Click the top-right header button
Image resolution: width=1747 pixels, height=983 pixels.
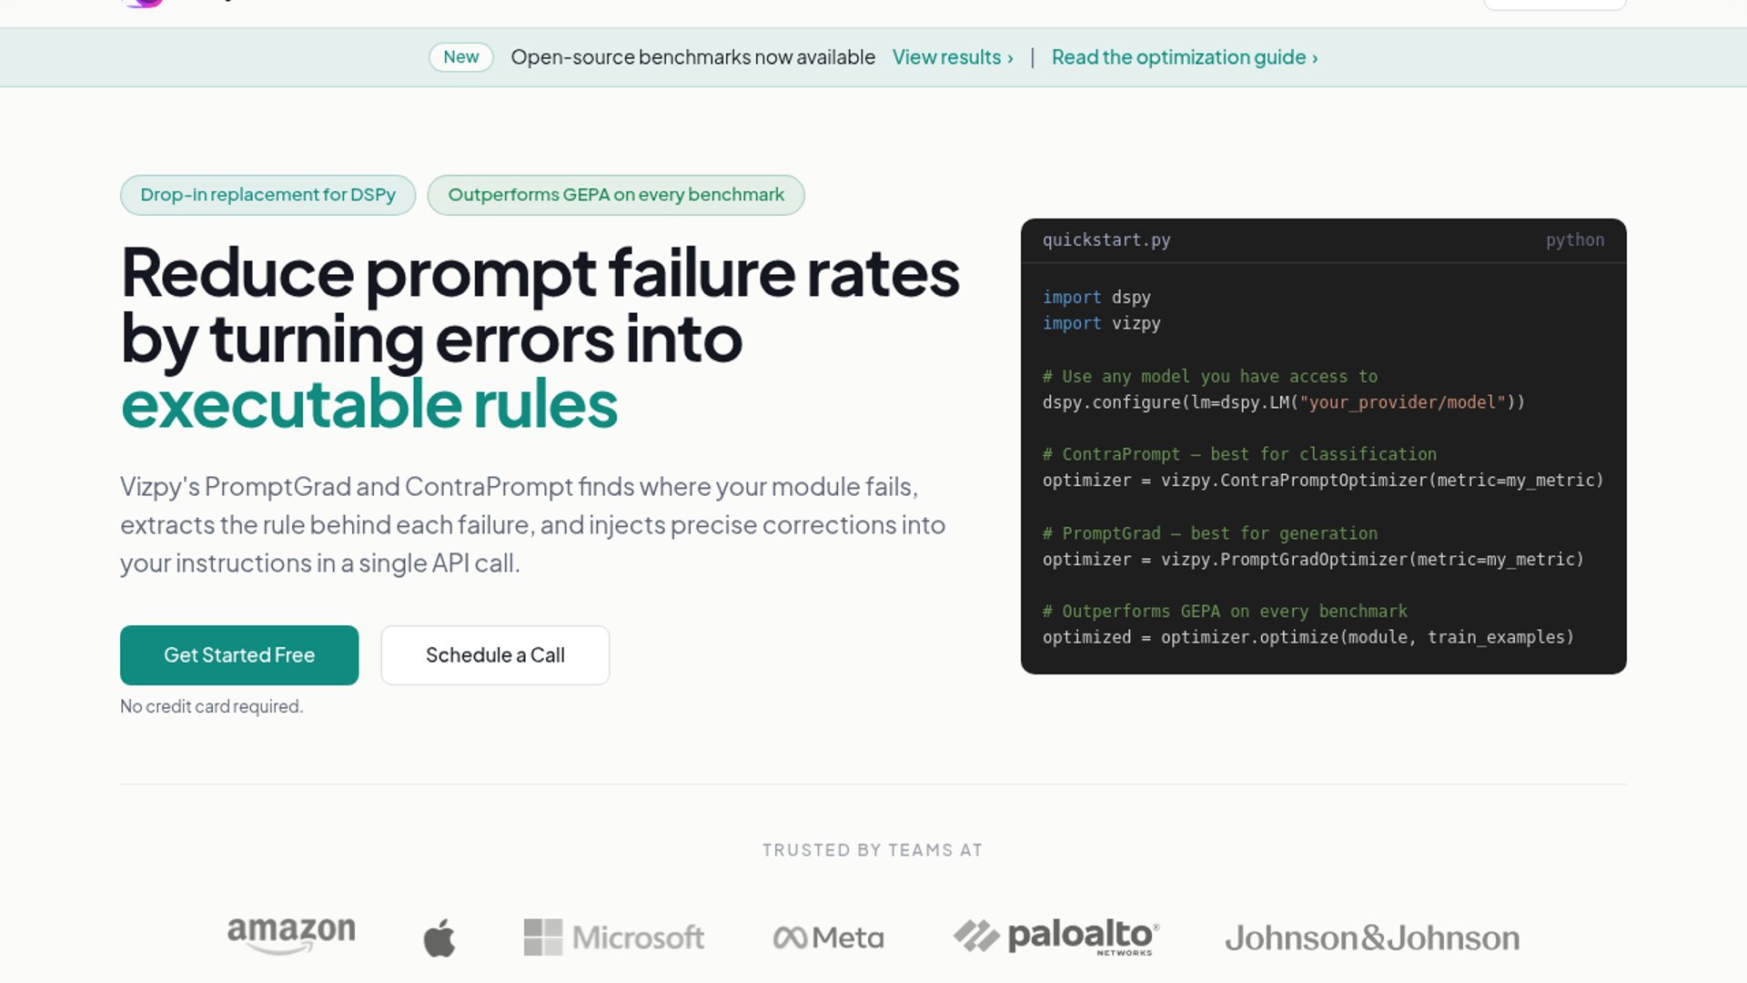coord(1554,4)
